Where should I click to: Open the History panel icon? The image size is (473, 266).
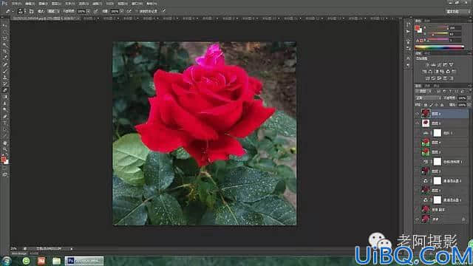[408, 24]
